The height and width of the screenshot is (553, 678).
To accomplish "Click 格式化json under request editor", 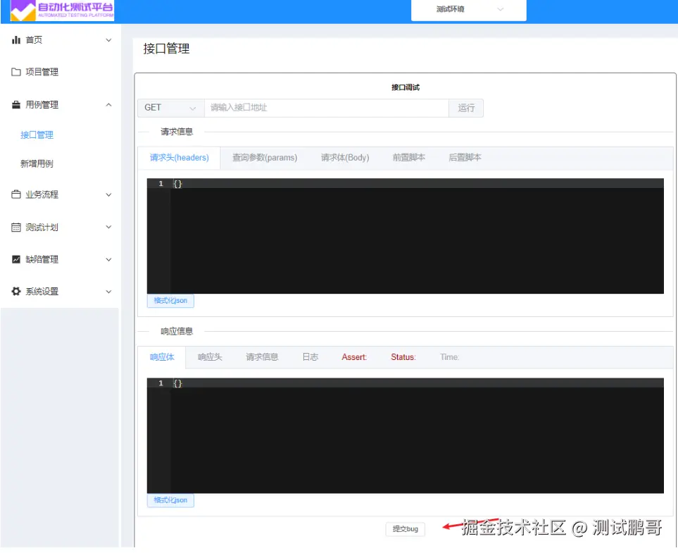I will (170, 301).
